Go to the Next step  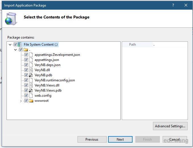[120, 139]
